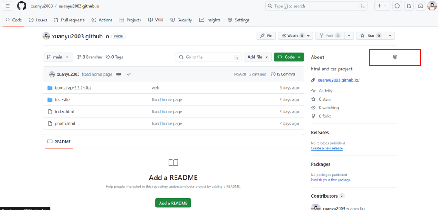Expand the Add file dropdown
The image size is (438, 210).
[257, 57]
